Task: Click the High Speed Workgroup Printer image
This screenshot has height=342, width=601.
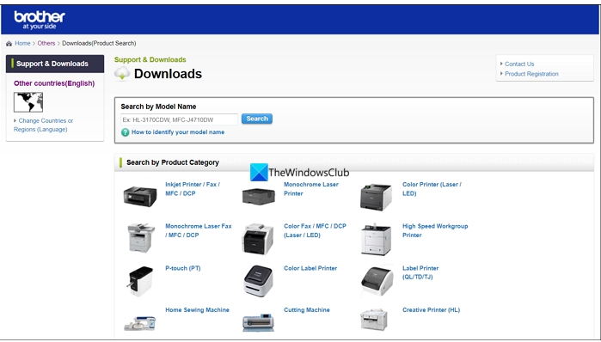Action: tap(376, 240)
